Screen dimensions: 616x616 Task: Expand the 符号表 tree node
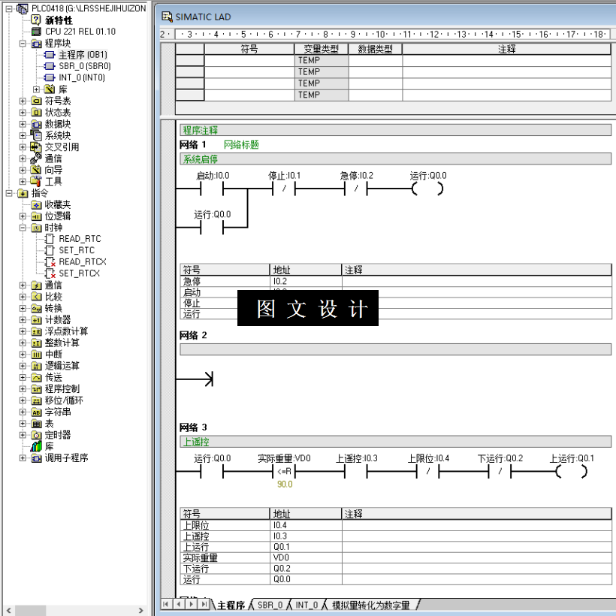(x=23, y=101)
